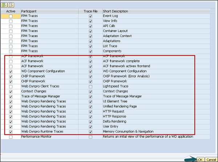
Task: Uncheck Trace File for Event Log
Action: tap(90, 16)
